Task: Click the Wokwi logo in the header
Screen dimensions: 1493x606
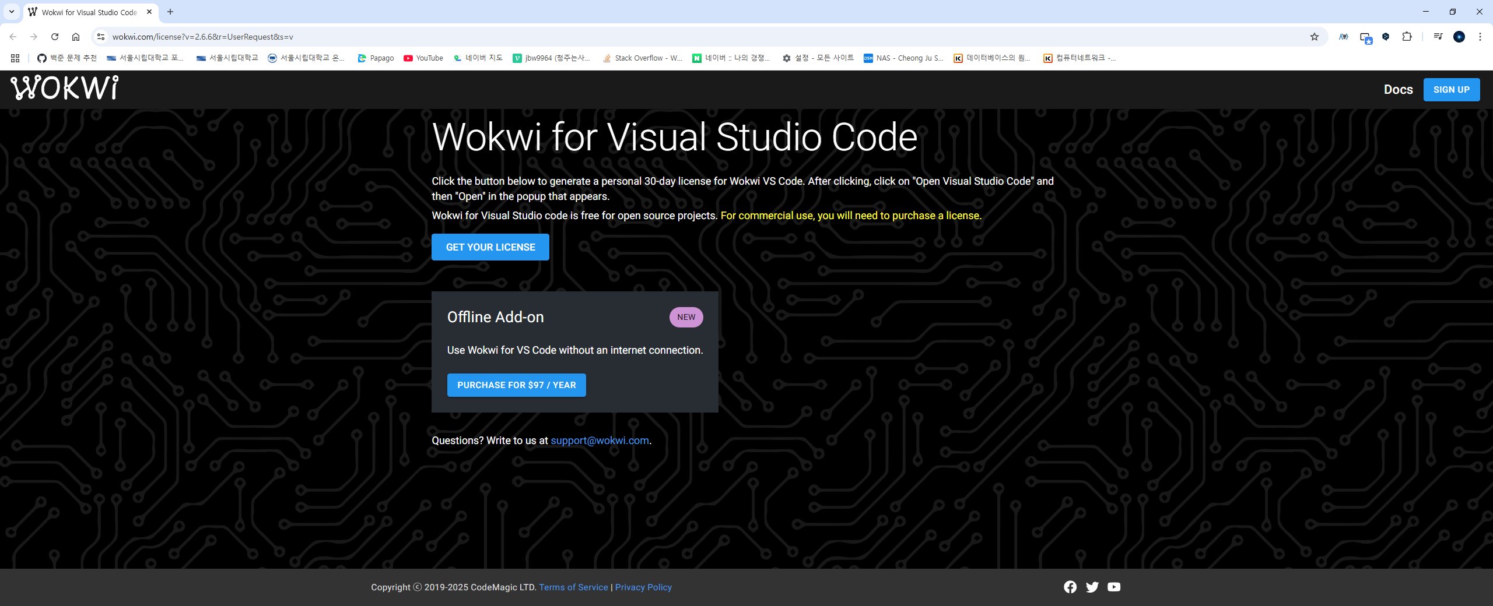Action: pyautogui.click(x=65, y=88)
